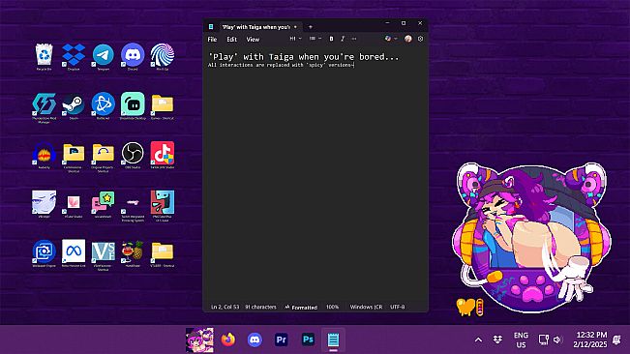
Task: Expand the Copilot dropdown arrow
Action: [396, 39]
